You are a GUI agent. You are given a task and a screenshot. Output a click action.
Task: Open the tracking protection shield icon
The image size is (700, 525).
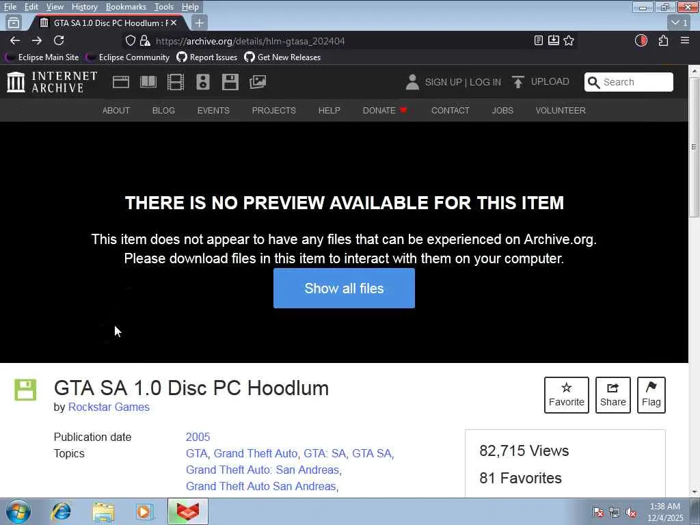coord(131,40)
